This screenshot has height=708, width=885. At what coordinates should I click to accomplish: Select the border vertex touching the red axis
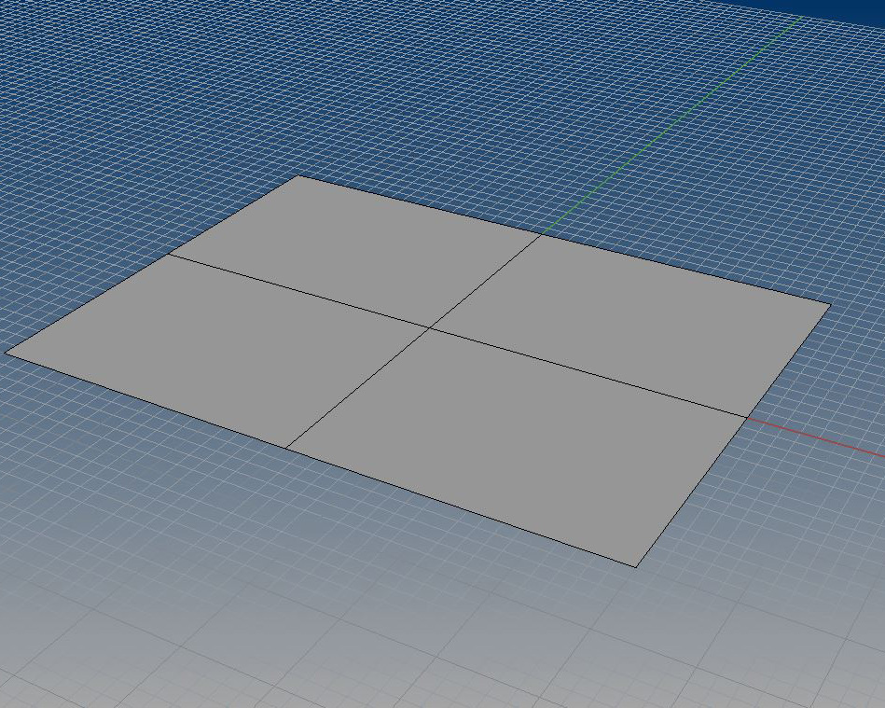746,417
